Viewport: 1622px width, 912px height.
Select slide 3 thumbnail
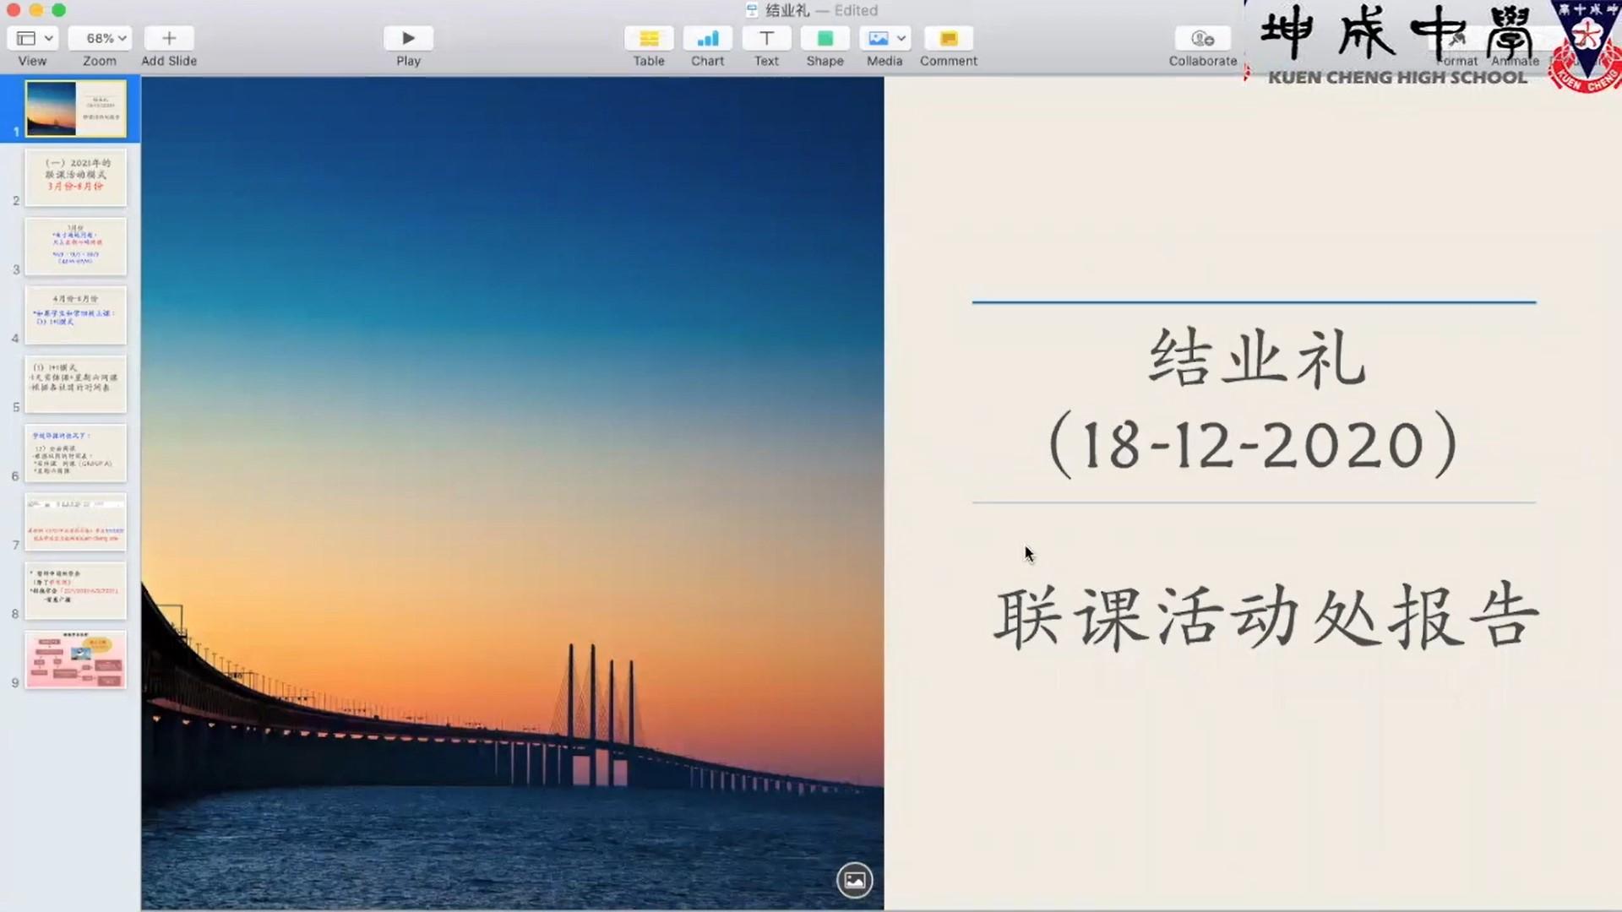(76, 247)
